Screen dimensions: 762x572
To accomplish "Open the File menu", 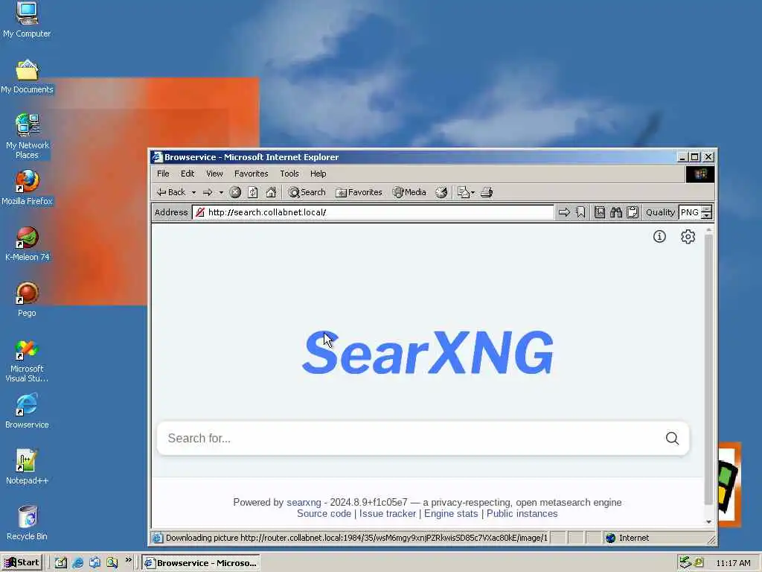I will (163, 174).
